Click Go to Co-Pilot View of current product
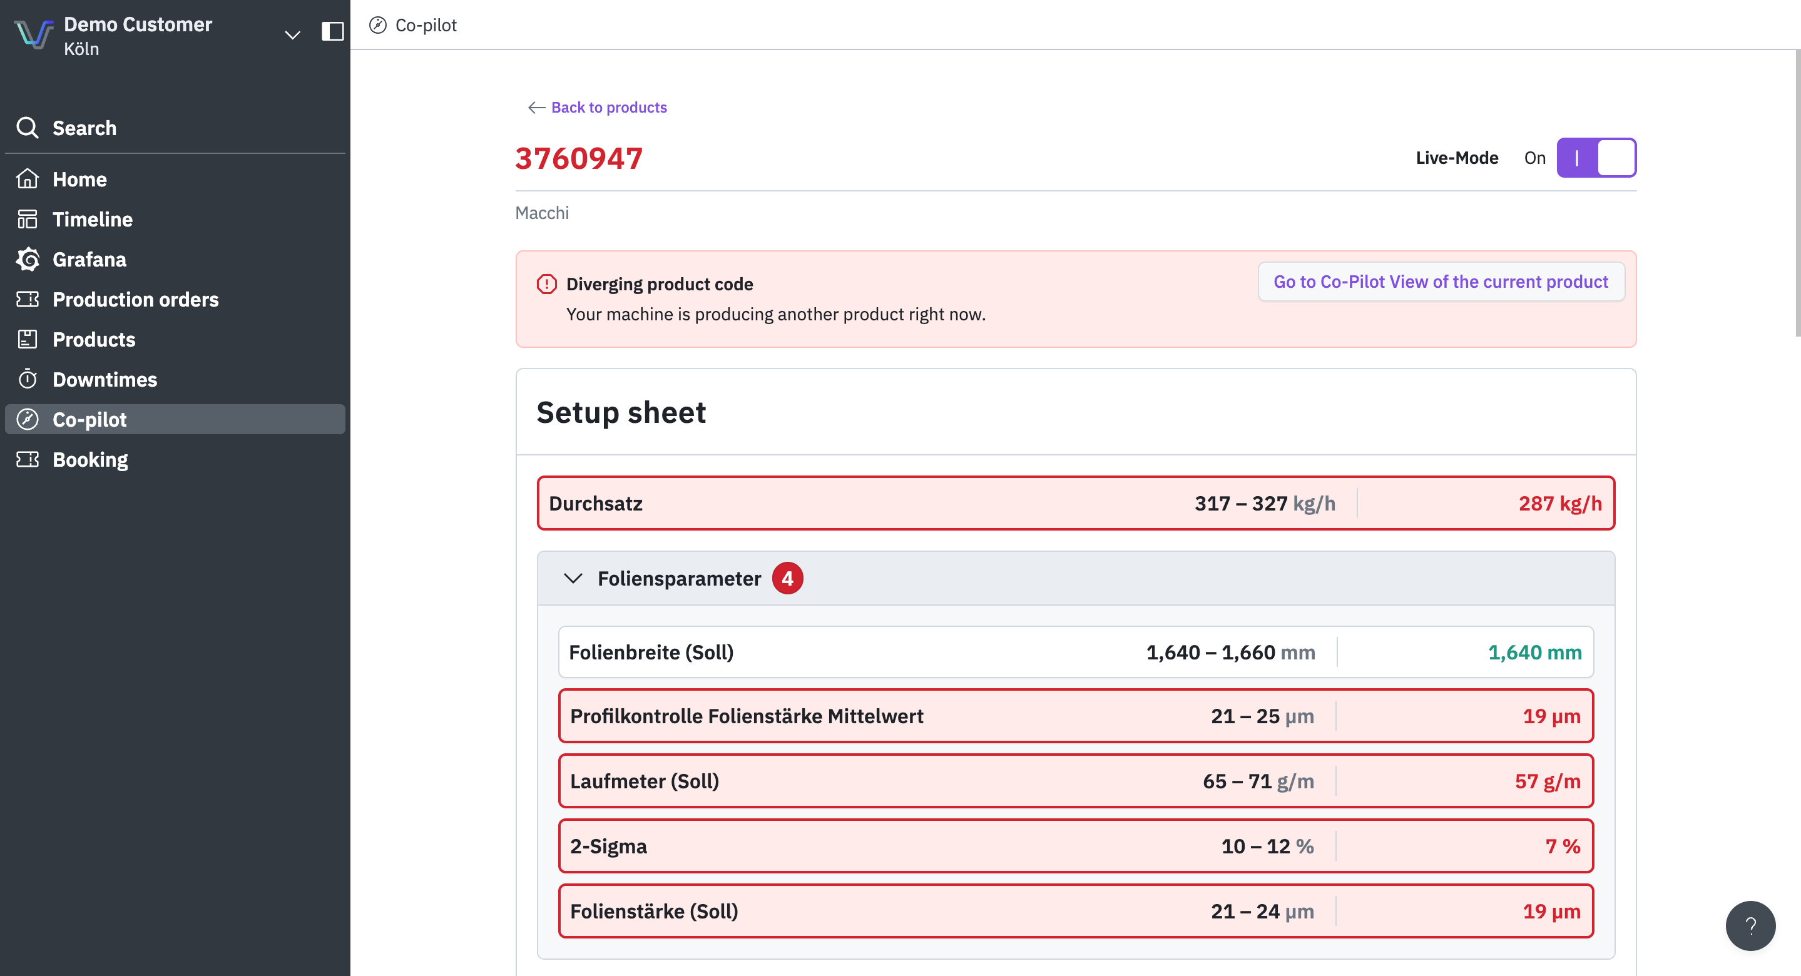Image resolution: width=1801 pixels, height=976 pixels. point(1441,282)
